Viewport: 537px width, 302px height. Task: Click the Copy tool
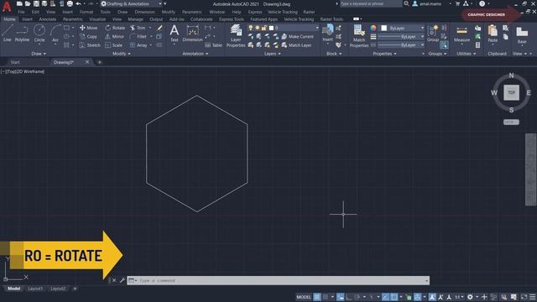click(x=88, y=36)
